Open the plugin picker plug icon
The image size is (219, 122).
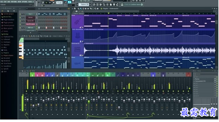(x=114, y=5)
